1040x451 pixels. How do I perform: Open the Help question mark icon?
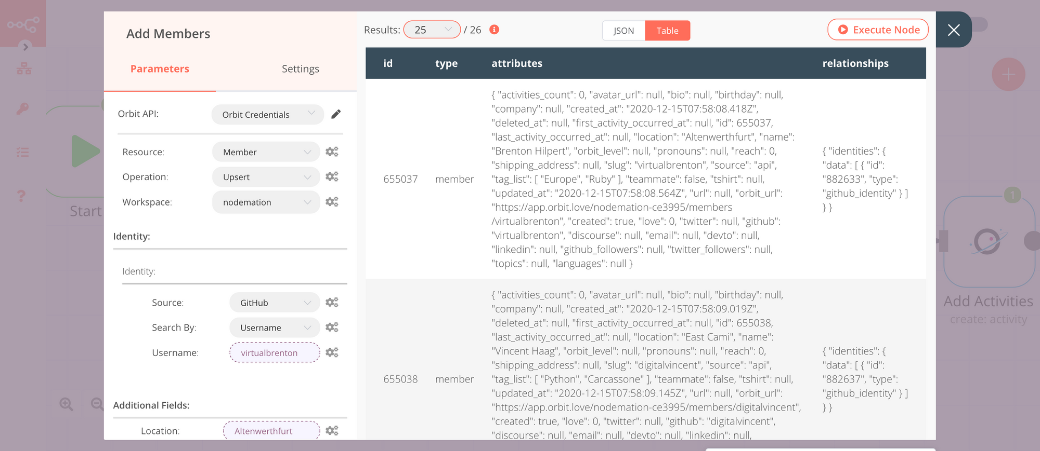(x=21, y=196)
